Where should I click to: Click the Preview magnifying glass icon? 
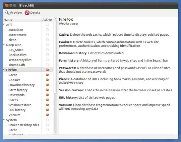7,13
